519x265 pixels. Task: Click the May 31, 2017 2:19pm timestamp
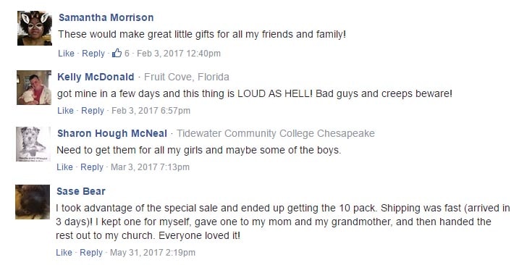point(153,253)
